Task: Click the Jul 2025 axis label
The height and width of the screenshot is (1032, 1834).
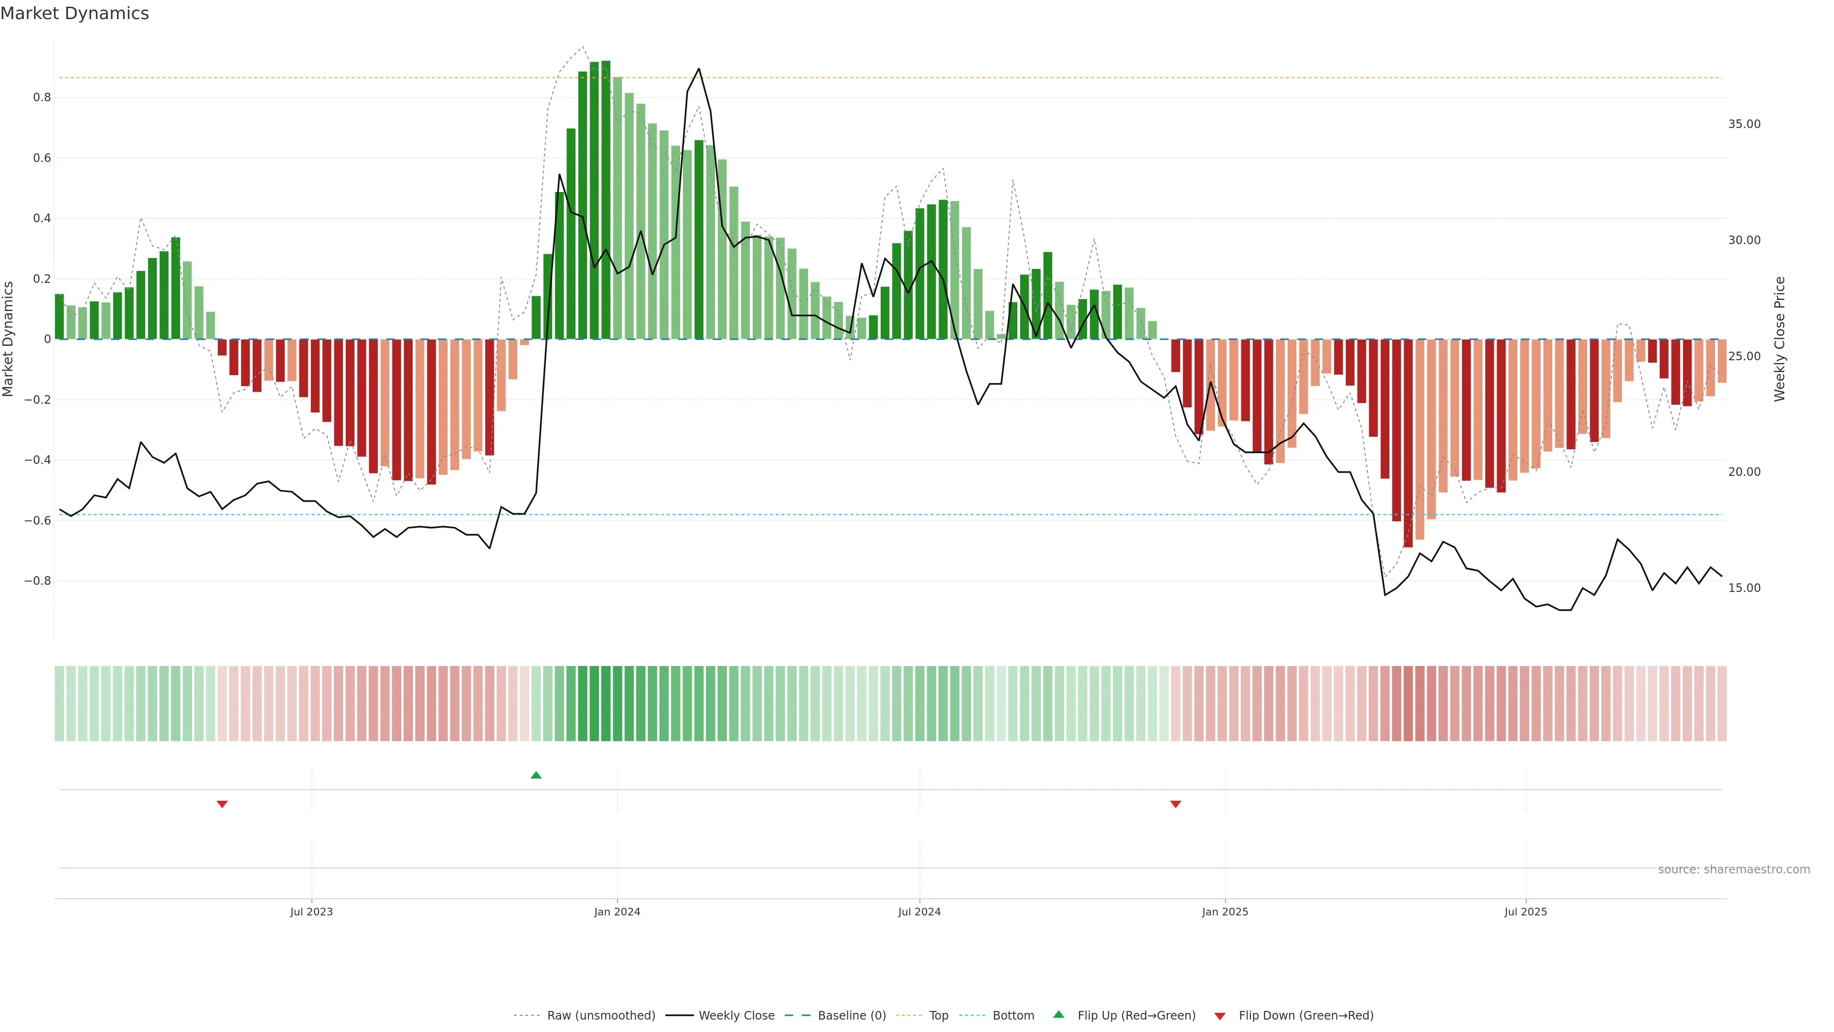Action: 1525,912
